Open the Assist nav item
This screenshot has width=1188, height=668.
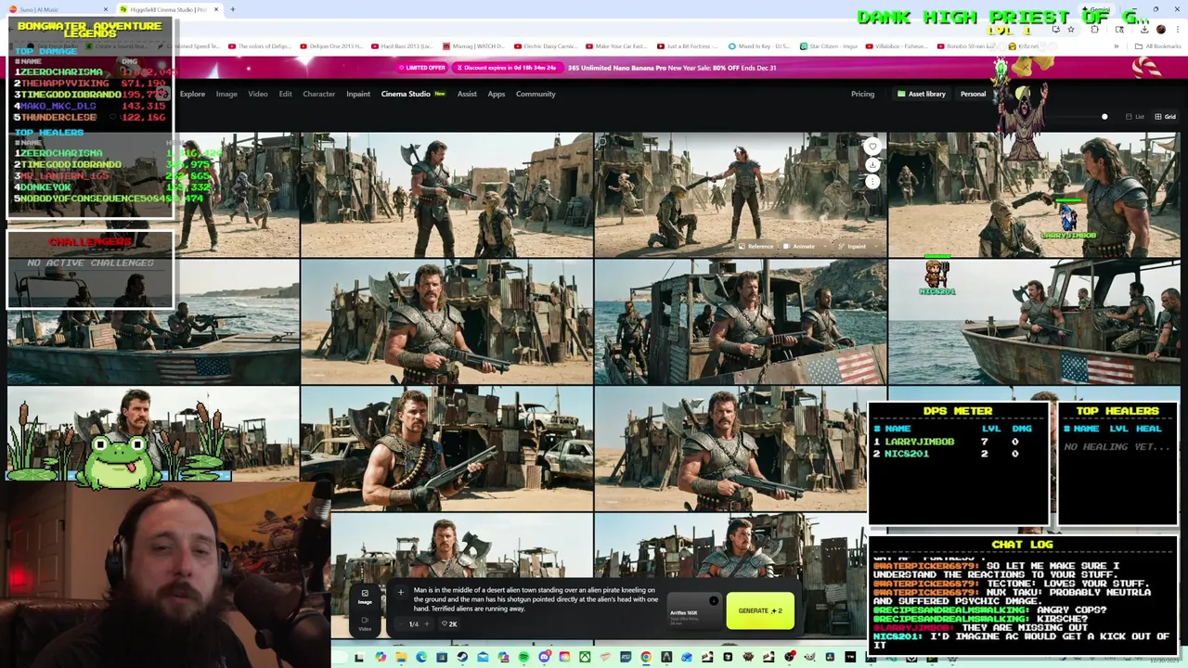[467, 94]
